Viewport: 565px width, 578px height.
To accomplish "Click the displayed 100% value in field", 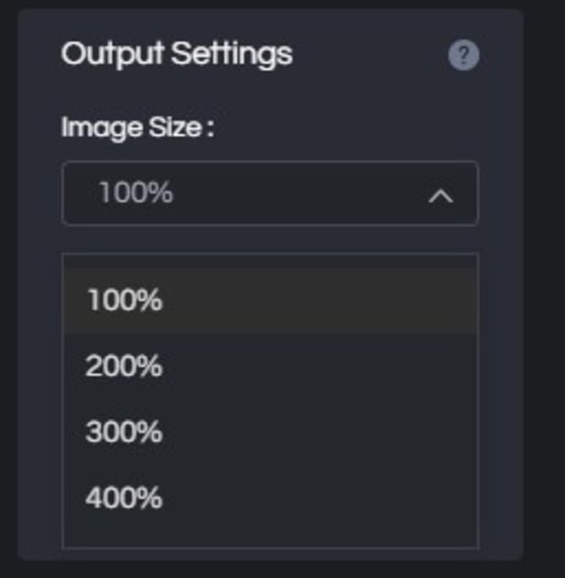I will 136,193.
